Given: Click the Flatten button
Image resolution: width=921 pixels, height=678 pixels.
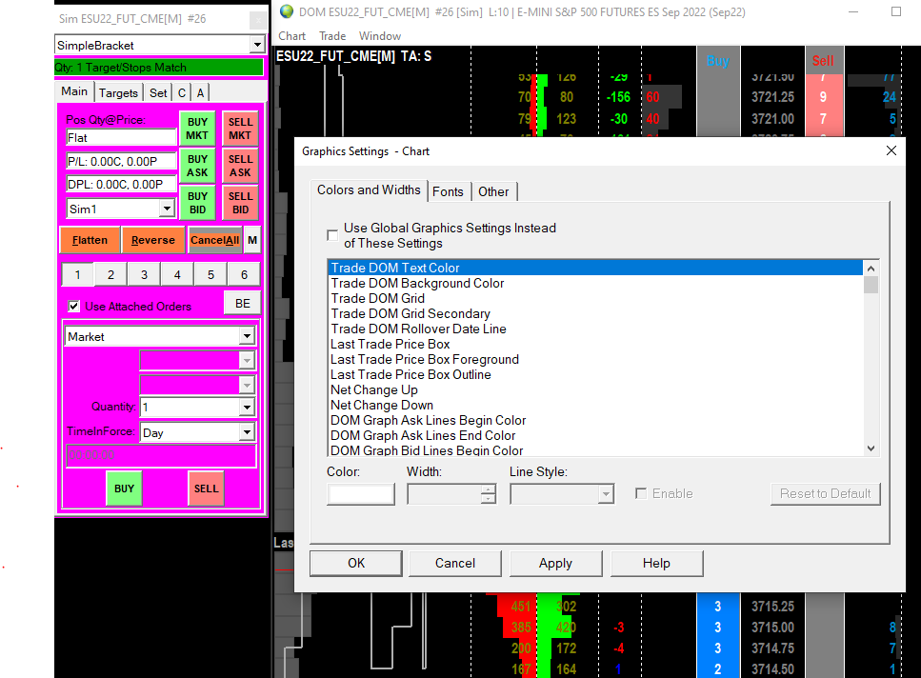Looking at the screenshot, I should 90,240.
